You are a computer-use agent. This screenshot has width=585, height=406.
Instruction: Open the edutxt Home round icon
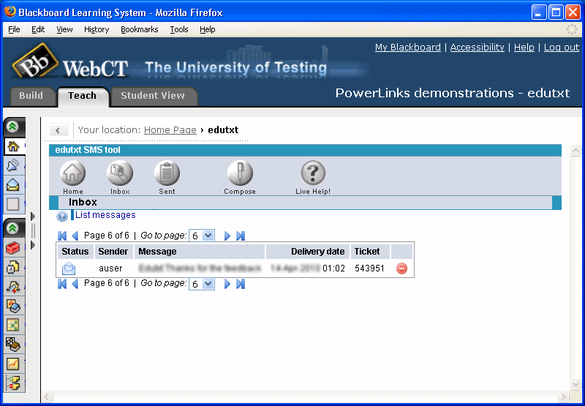[72, 173]
